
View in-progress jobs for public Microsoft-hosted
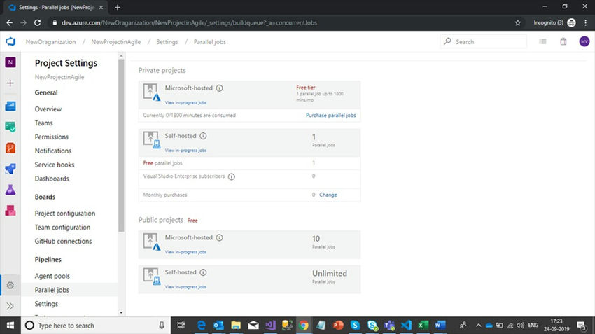185,252
